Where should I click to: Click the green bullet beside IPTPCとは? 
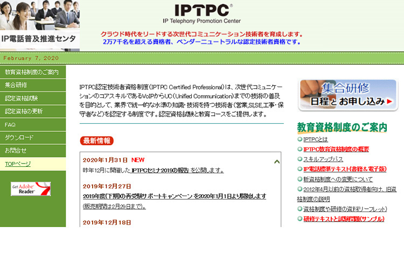point(299,139)
